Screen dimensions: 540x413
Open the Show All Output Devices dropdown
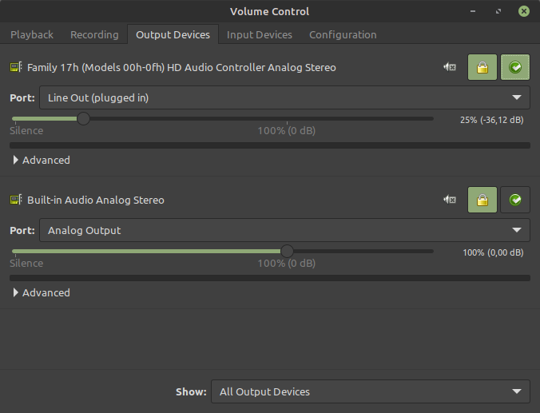tap(370, 391)
